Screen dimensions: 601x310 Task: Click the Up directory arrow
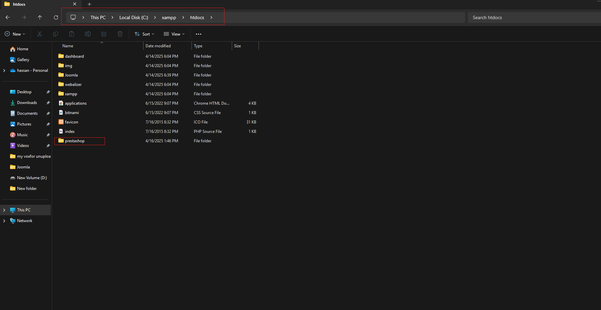(x=40, y=17)
